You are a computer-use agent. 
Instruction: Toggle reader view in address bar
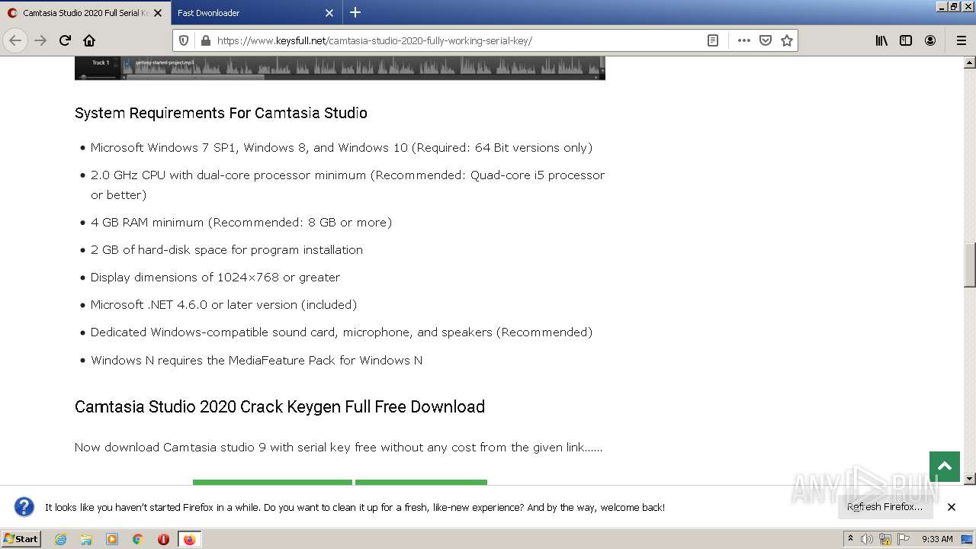click(x=713, y=40)
